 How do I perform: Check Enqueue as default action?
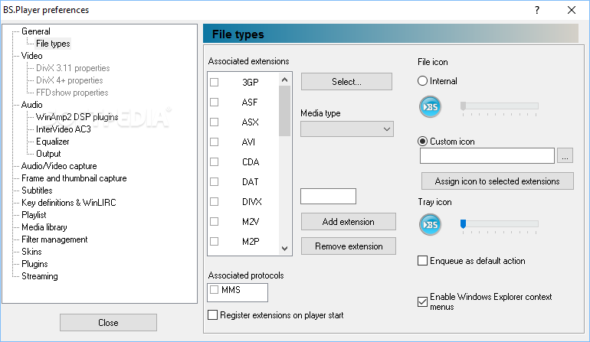(x=422, y=261)
